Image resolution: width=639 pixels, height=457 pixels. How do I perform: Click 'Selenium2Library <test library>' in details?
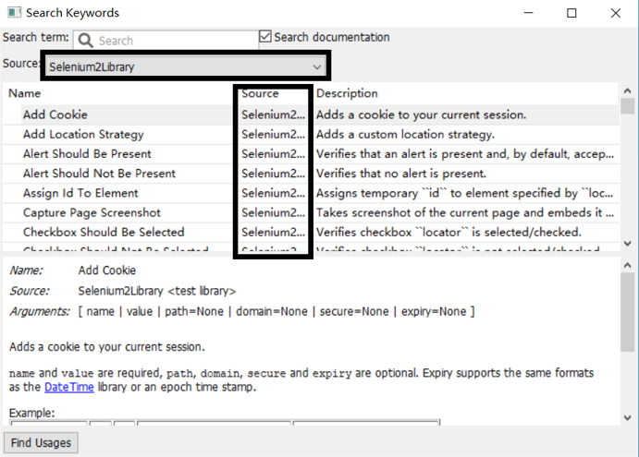click(x=157, y=291)
